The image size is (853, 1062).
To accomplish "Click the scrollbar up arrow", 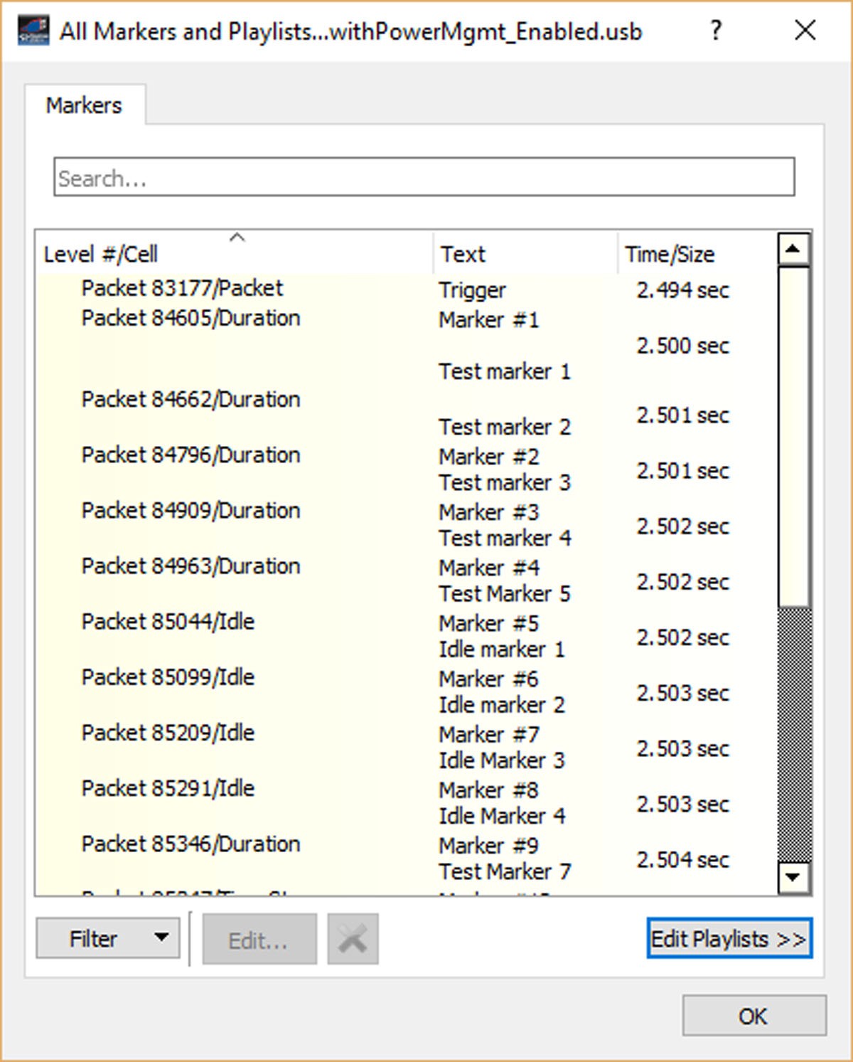I will 793,250.
